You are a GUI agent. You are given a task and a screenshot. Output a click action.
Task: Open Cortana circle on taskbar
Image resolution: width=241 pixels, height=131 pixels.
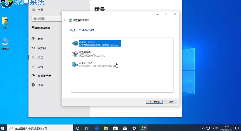(78, 128)
